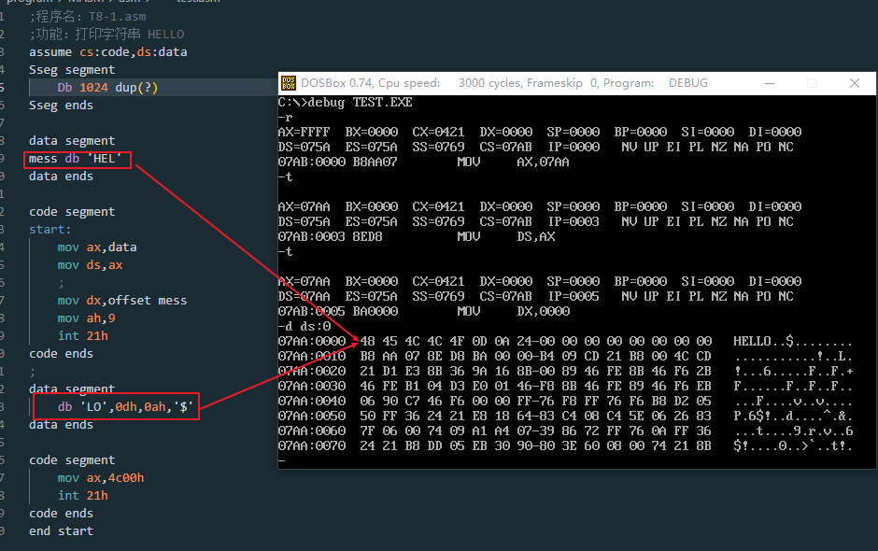Viewport: 878px width, 551px height.
Task: Click 'MOV DS,AX' disassembly in DOSBox
Action: [x=505, y=237]
